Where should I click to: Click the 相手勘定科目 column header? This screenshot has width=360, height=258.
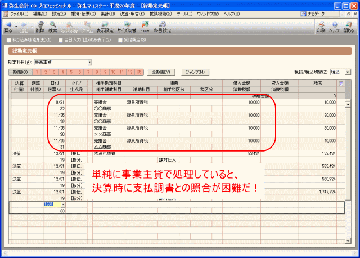(x=109, y=83)
